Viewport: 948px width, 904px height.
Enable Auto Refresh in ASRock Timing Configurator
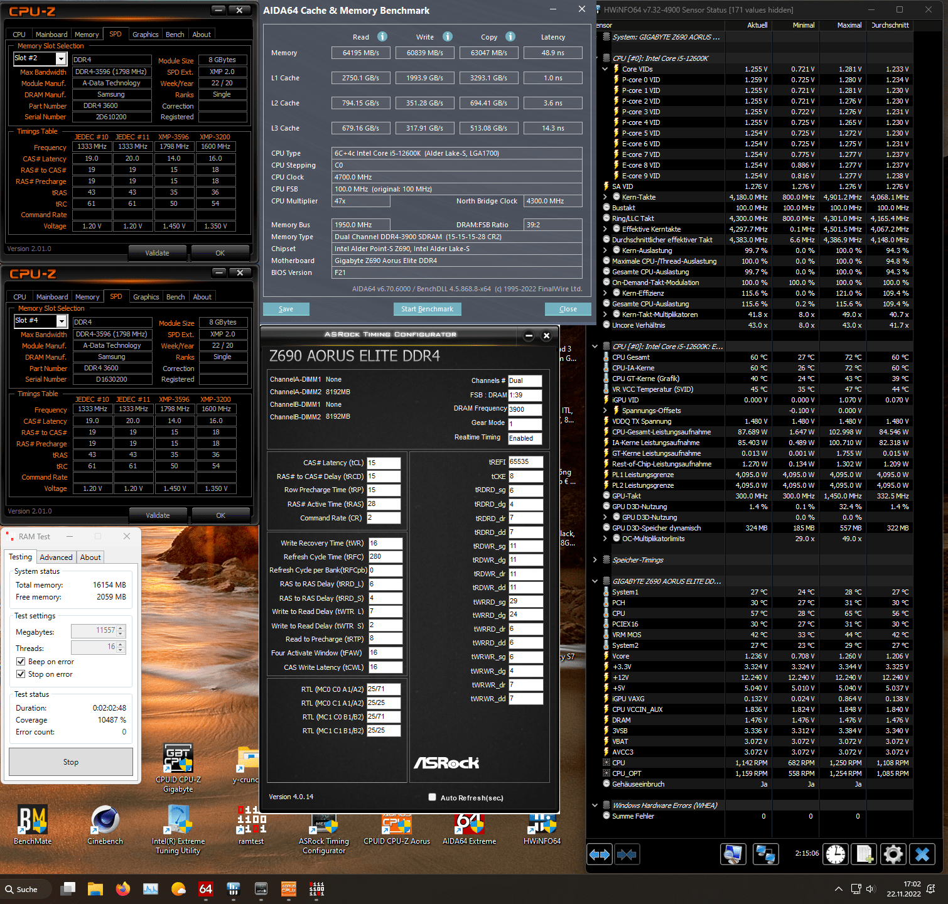(432, 797)
